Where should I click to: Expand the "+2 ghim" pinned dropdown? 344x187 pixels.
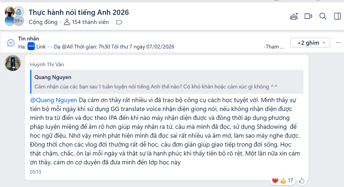310,43
